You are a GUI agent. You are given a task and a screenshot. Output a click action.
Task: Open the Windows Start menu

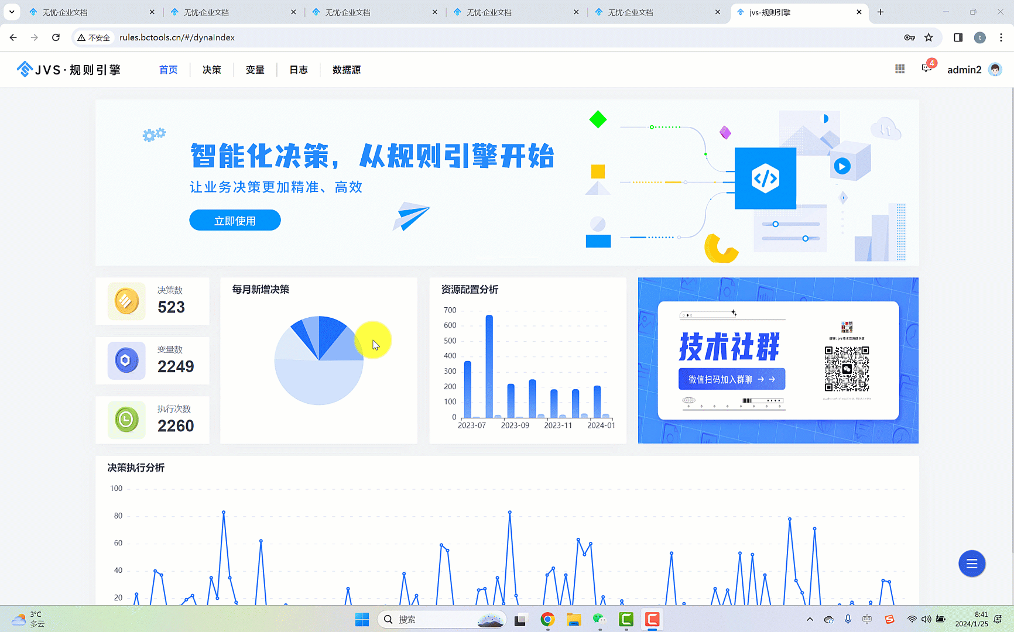point(362,619)
